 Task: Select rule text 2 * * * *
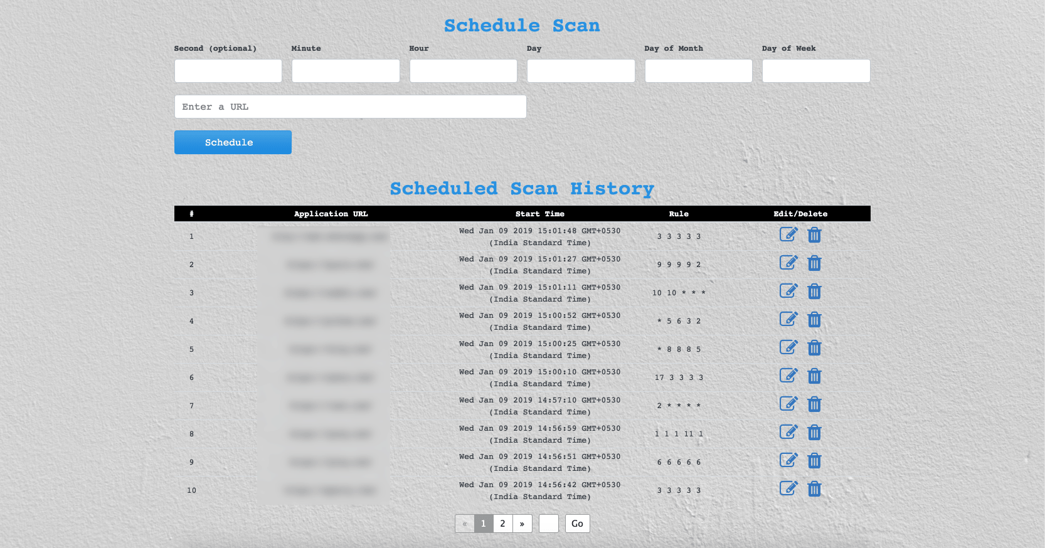[679, 406]
